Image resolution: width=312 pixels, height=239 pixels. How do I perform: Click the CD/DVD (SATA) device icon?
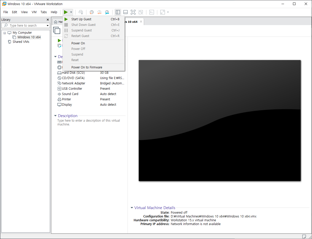[59, 78]
